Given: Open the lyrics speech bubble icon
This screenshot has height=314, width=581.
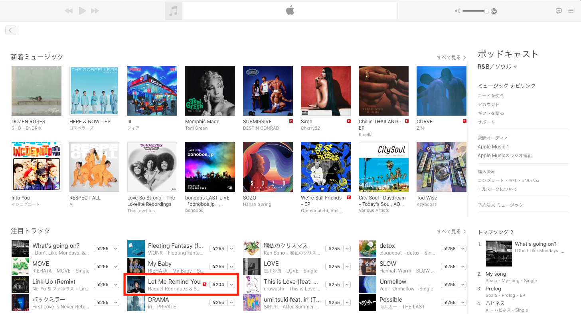Looking at the screenshot, I should tap(559, 11).
